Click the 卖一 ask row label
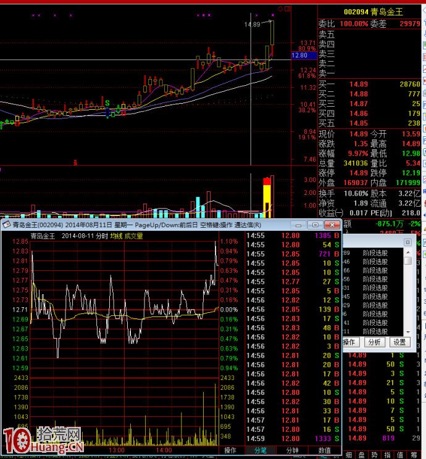The height and width of the screenshot is (459, 426). point(327,73)
